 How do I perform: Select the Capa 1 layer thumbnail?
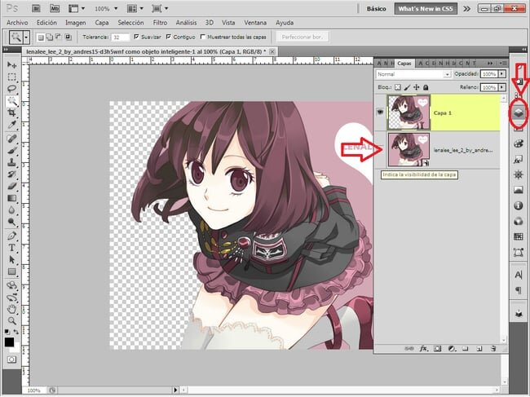pyautogui.click(x=409, y=112)
